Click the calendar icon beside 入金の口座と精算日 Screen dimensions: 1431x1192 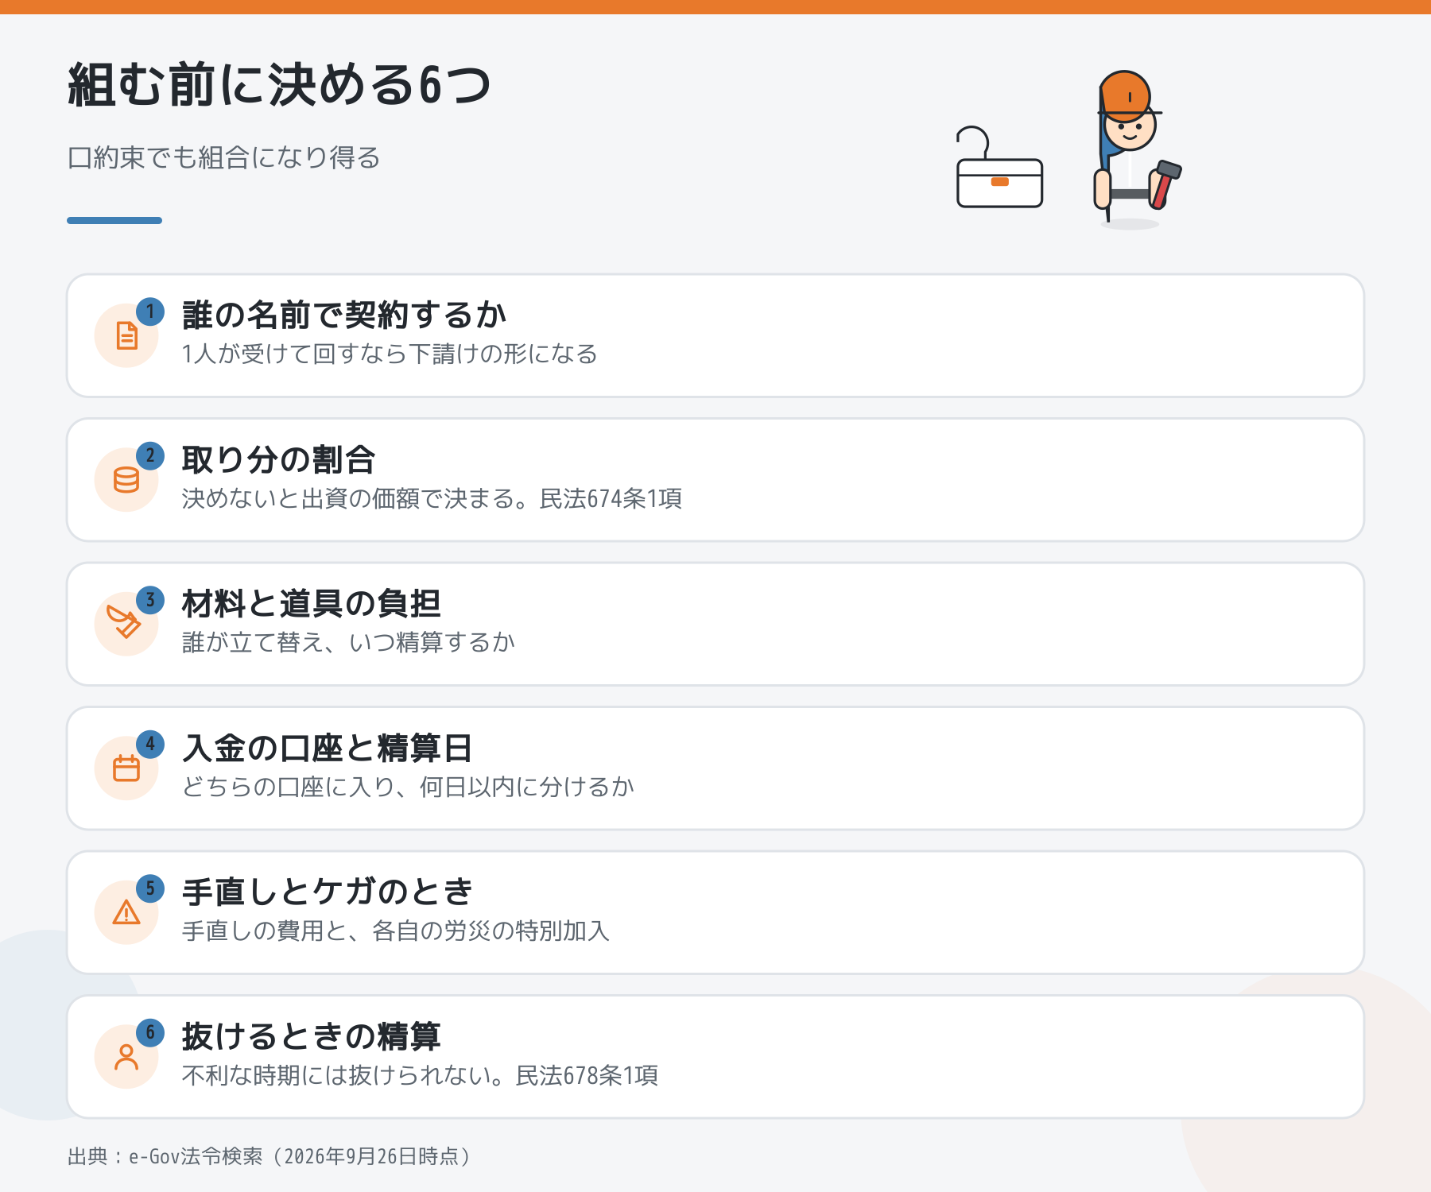click(x=126, y=768)
